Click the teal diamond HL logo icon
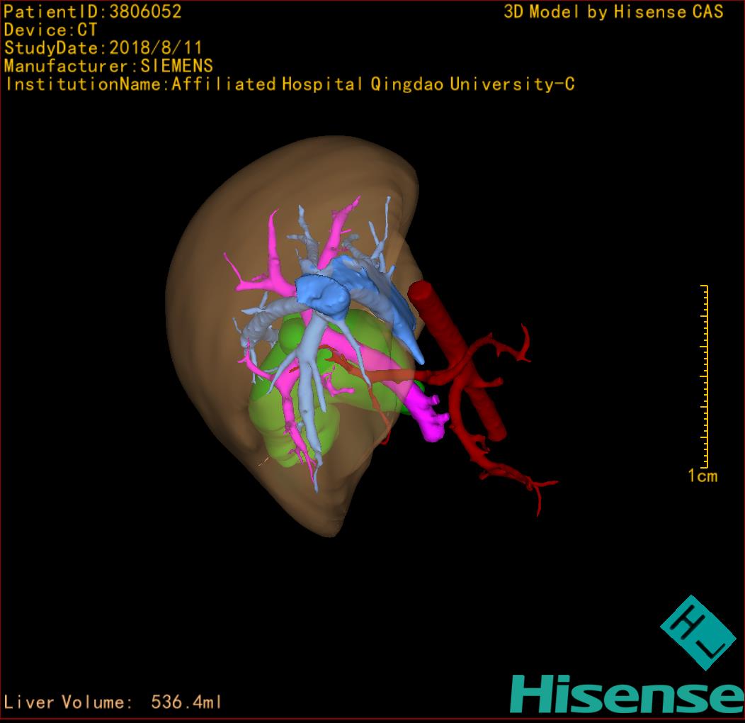Screen dimensions: 745x723 (x=698, y=632)
